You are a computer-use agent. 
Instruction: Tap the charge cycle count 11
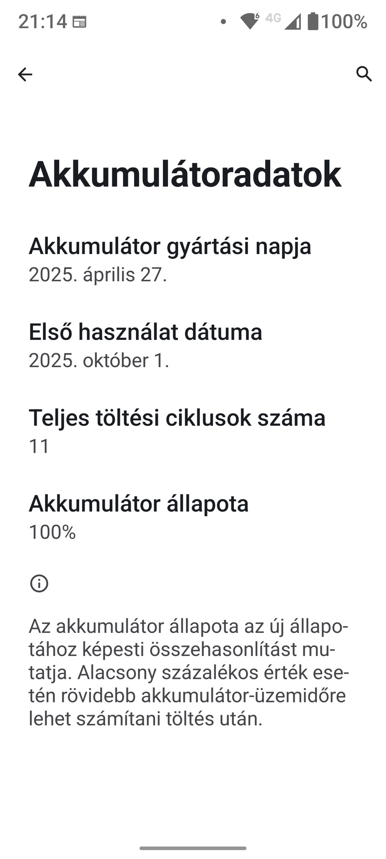click(x=39, y=446)
